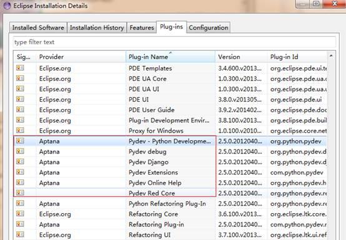Click the signed icon of Refactoring Core row
Screen dimensions: 346x240
pyautogui.click(x=20, y=213)
